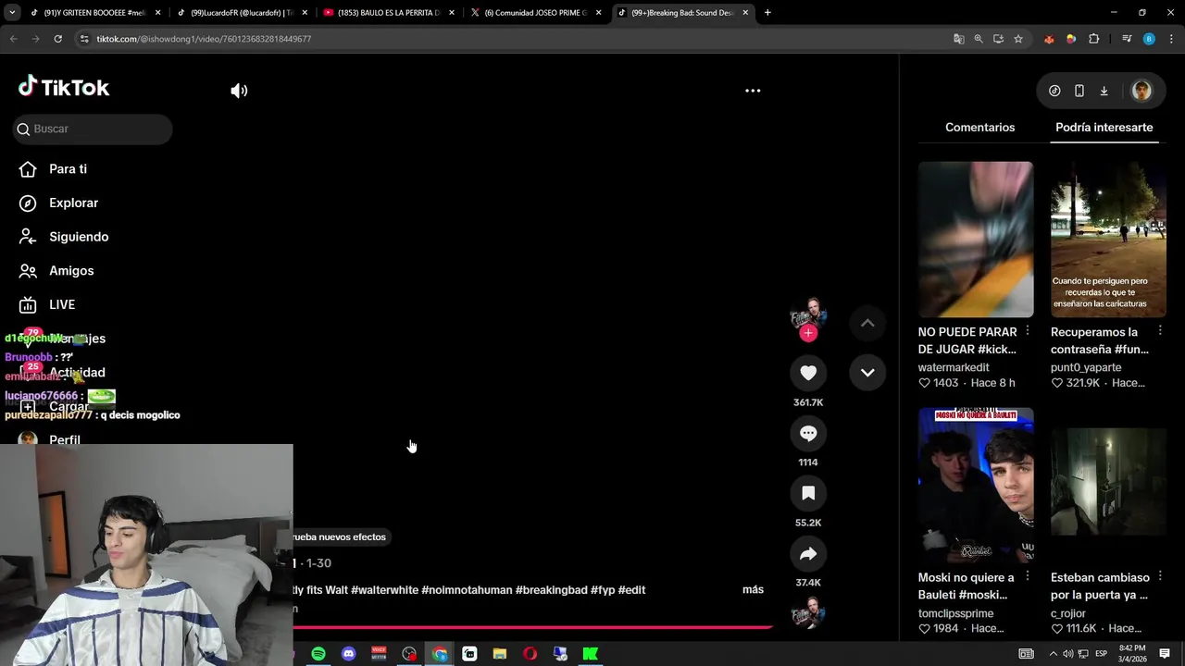Save video with bookmark icon
The height and width of the screenshot is (666, 1185).
click(x=808, y=493)
